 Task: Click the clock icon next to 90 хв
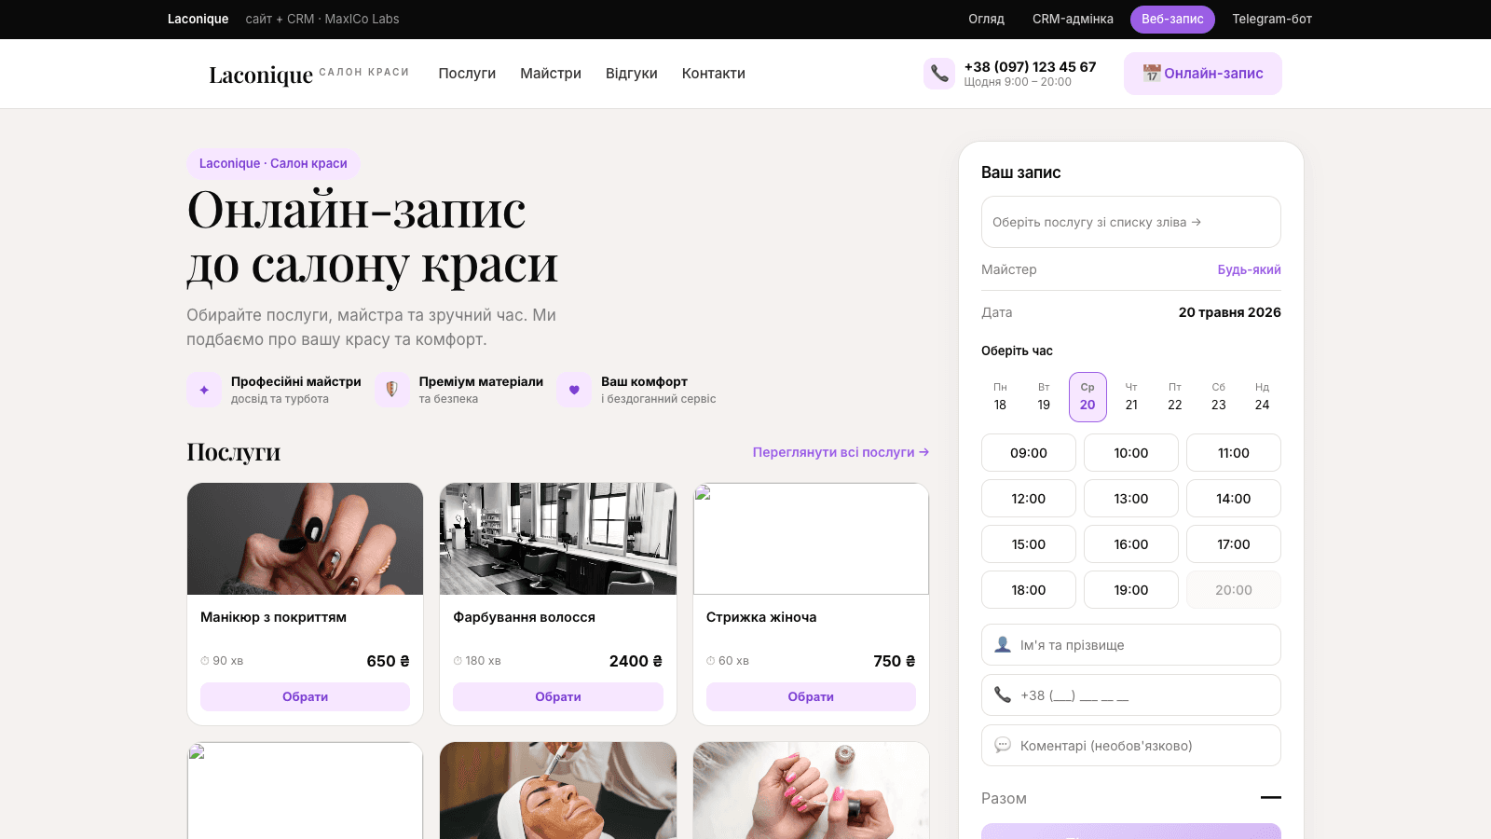point(205,661)
